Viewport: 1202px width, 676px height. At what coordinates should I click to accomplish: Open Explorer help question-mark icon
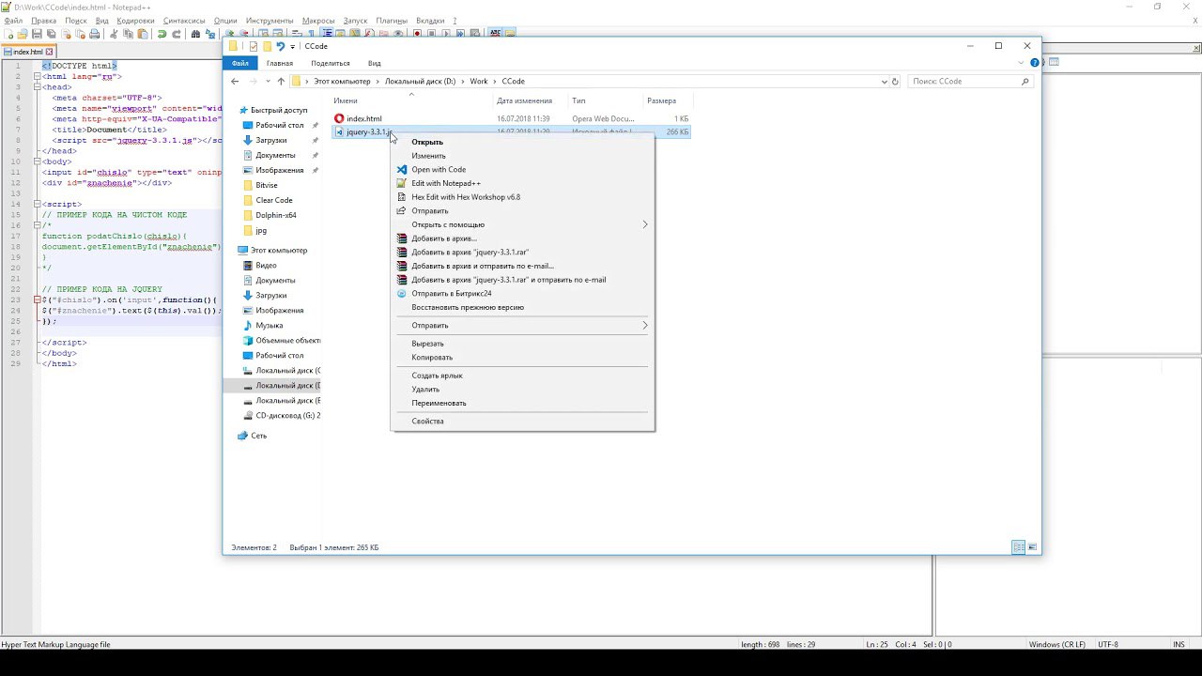pos(1035,63)
